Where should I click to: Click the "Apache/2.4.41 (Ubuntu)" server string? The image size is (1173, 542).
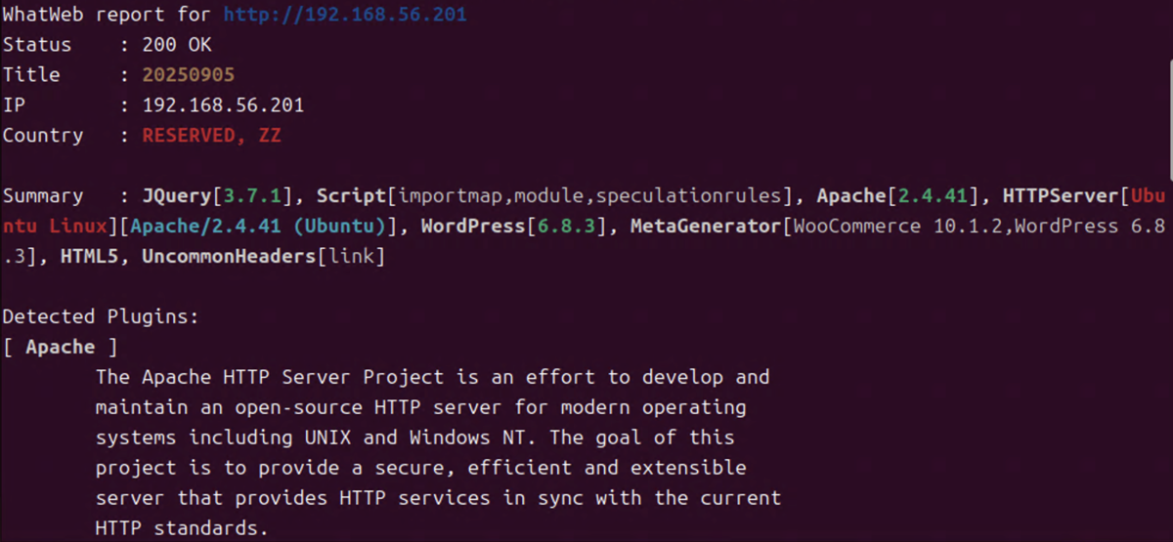click(257, 227)
